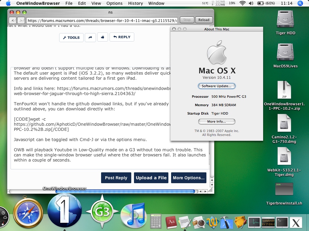Click the horizontal scrollbar thumb in browser
The height and width of the screenshot is (231, 309).
click(x=125, y=191)
